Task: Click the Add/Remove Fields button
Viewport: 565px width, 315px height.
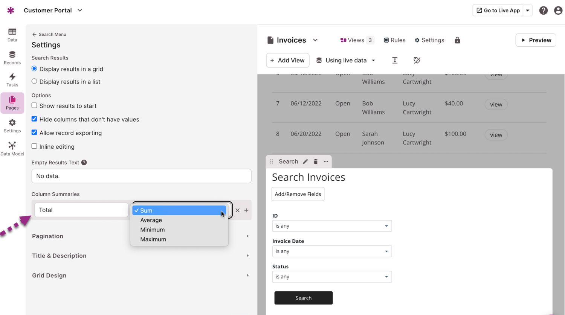Action: tap(298, 194)
